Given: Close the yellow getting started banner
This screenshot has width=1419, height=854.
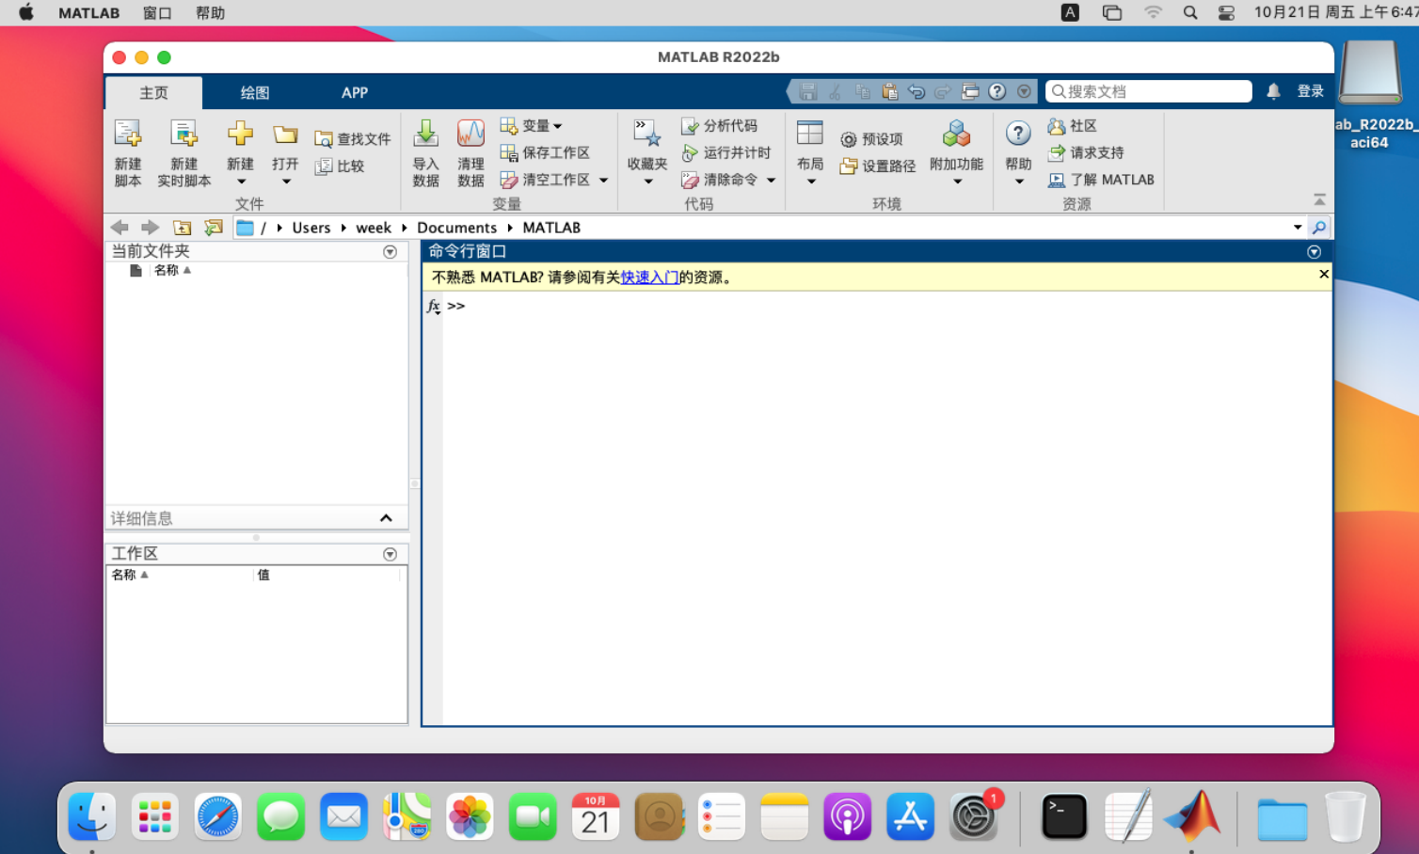Looking at the screenshot, I should point(1323,274).
